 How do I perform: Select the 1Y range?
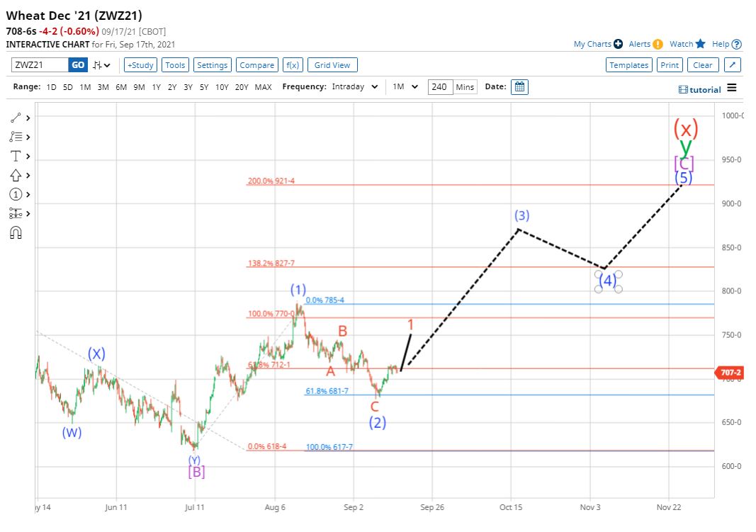156,87
